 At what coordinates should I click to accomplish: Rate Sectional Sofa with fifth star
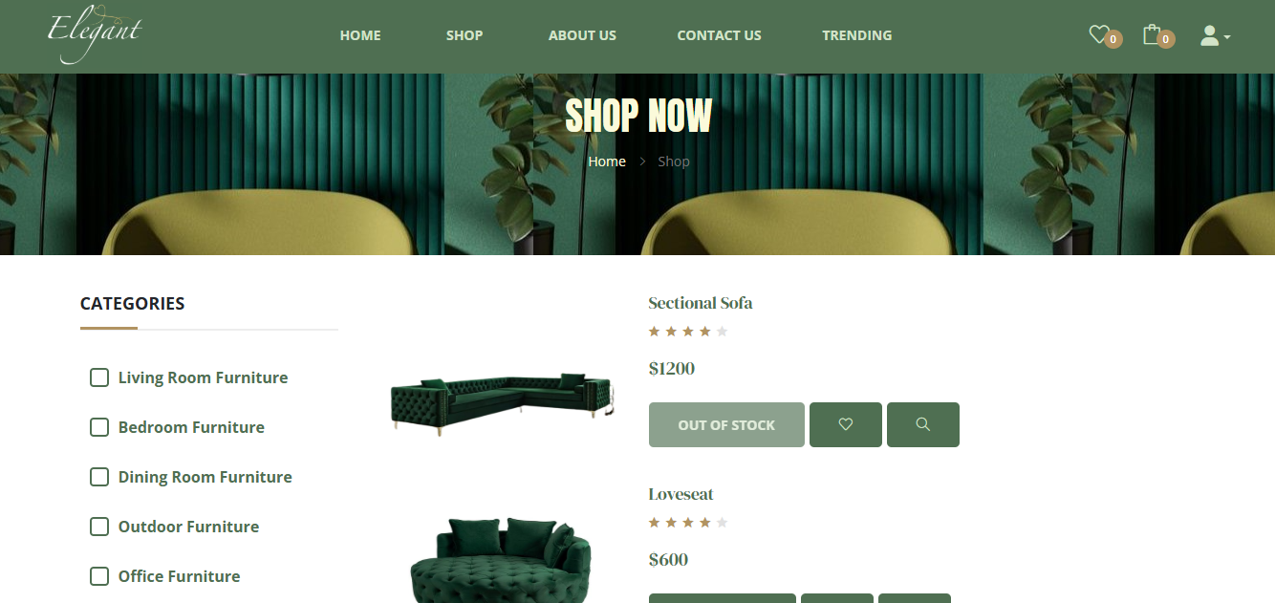click(722, 332)
